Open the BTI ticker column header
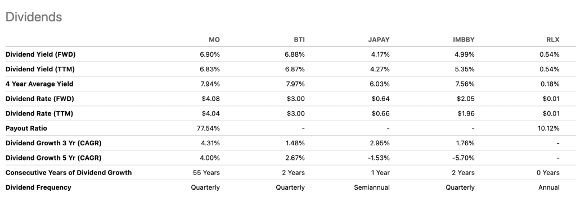Screen dimensions: 576x202 click(299, 40)
